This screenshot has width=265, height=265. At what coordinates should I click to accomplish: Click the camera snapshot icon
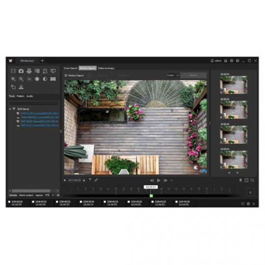click(x=21, y=71)
